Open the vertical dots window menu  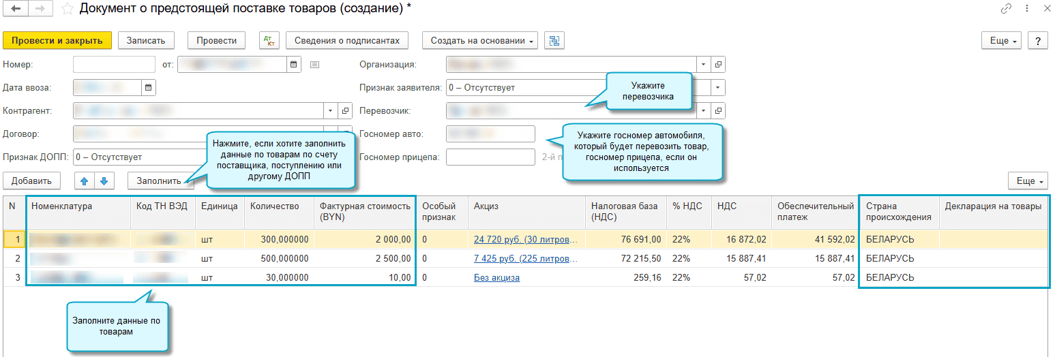coord(1026,9)
